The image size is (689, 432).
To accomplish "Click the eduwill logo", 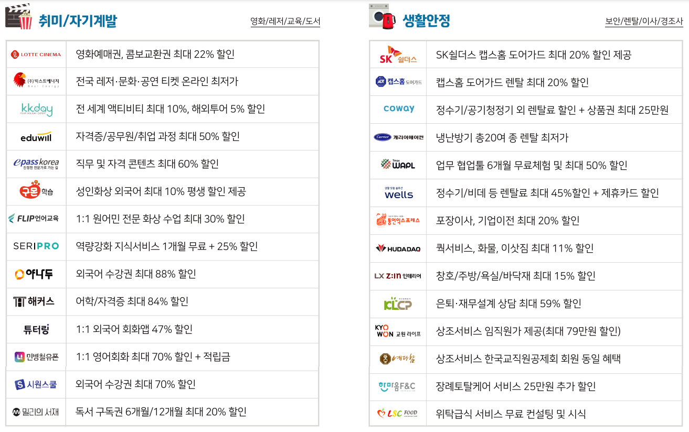I will point(36,137).
